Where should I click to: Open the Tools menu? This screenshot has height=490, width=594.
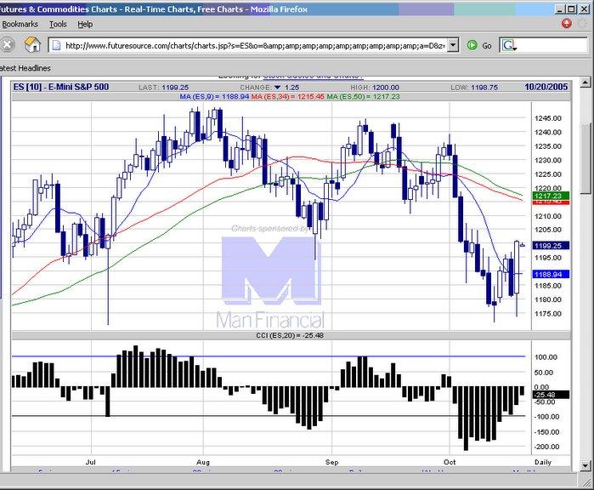(x=58, y=25)
